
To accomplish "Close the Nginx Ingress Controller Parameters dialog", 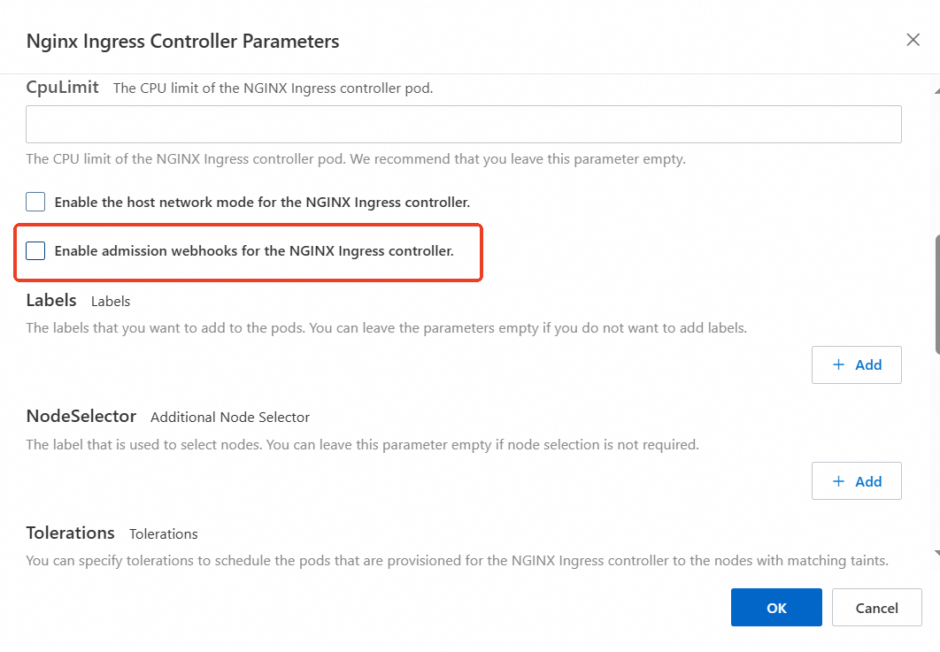I will pyautogui.click(x=913, y=40).
